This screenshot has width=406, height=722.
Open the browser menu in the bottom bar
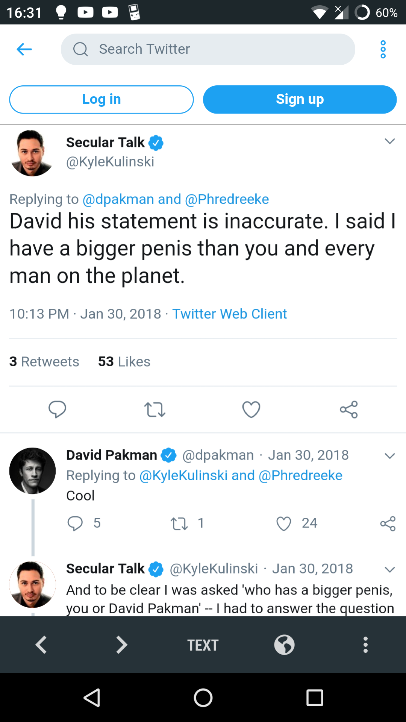tap(365, 645)
